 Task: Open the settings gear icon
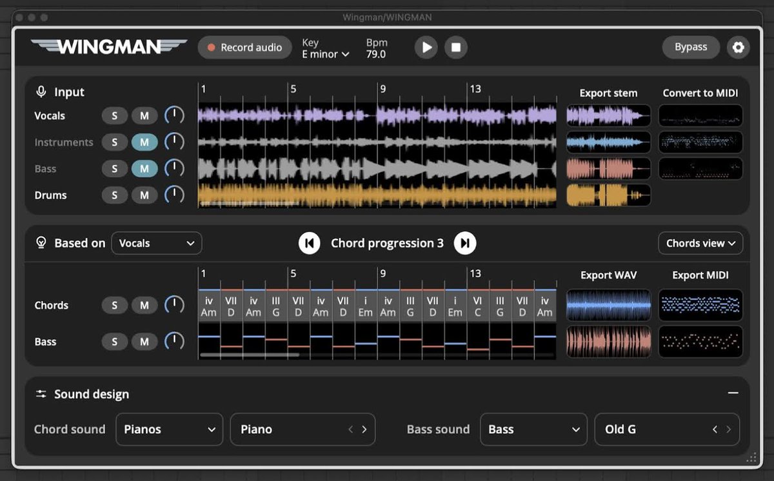739,47
